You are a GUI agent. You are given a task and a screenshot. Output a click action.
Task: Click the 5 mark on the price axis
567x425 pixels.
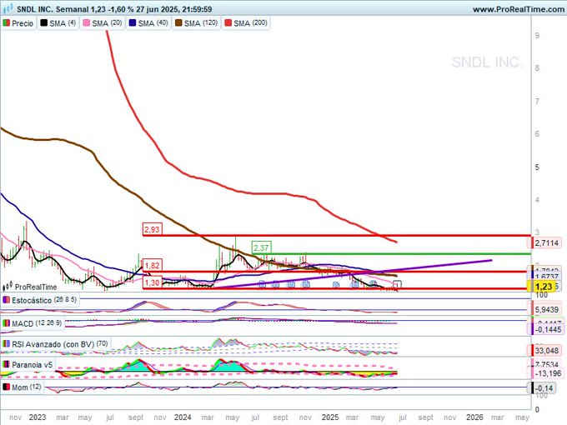click(537, 167)
